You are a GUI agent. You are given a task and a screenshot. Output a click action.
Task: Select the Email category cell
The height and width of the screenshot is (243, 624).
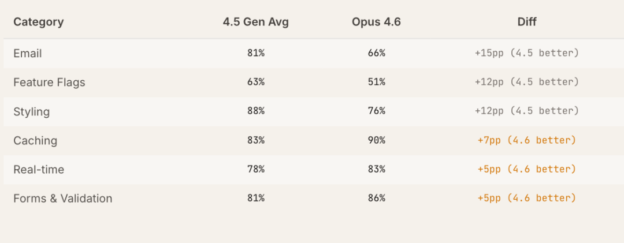28,54
